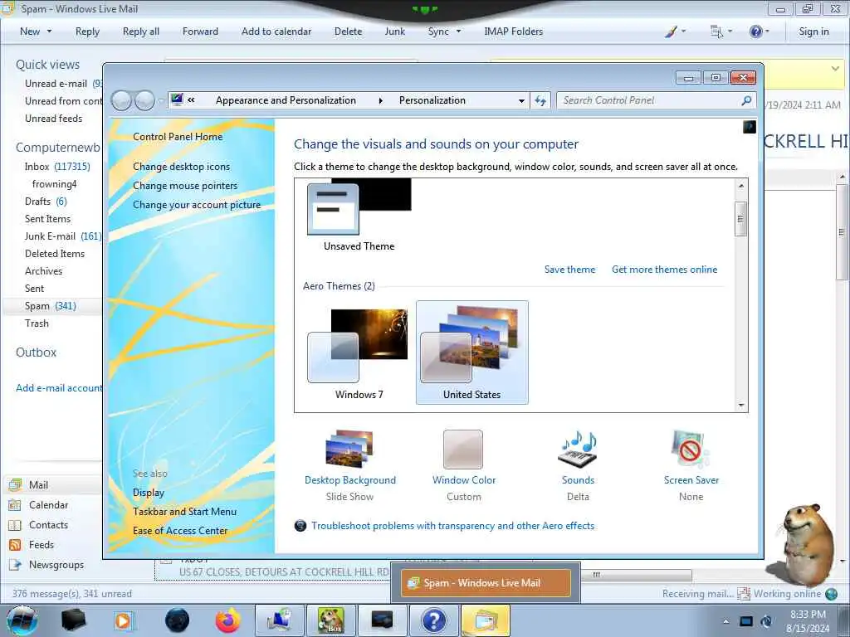The height and width of the screenshot is (637, 850).
Task: Click Delete in Live Mail toolbar
Action: pyautogui.click(x=348, y=32)
